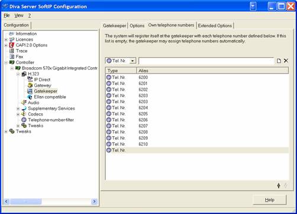Click the move up arrow icon
This screenshot has height=214, width=297.
click(x=279, y=185)
